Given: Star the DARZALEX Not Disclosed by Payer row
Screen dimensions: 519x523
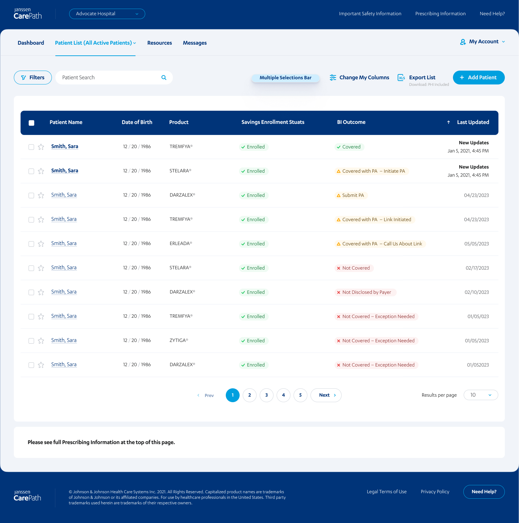Looking at the screenshot, I should [41, 292].
